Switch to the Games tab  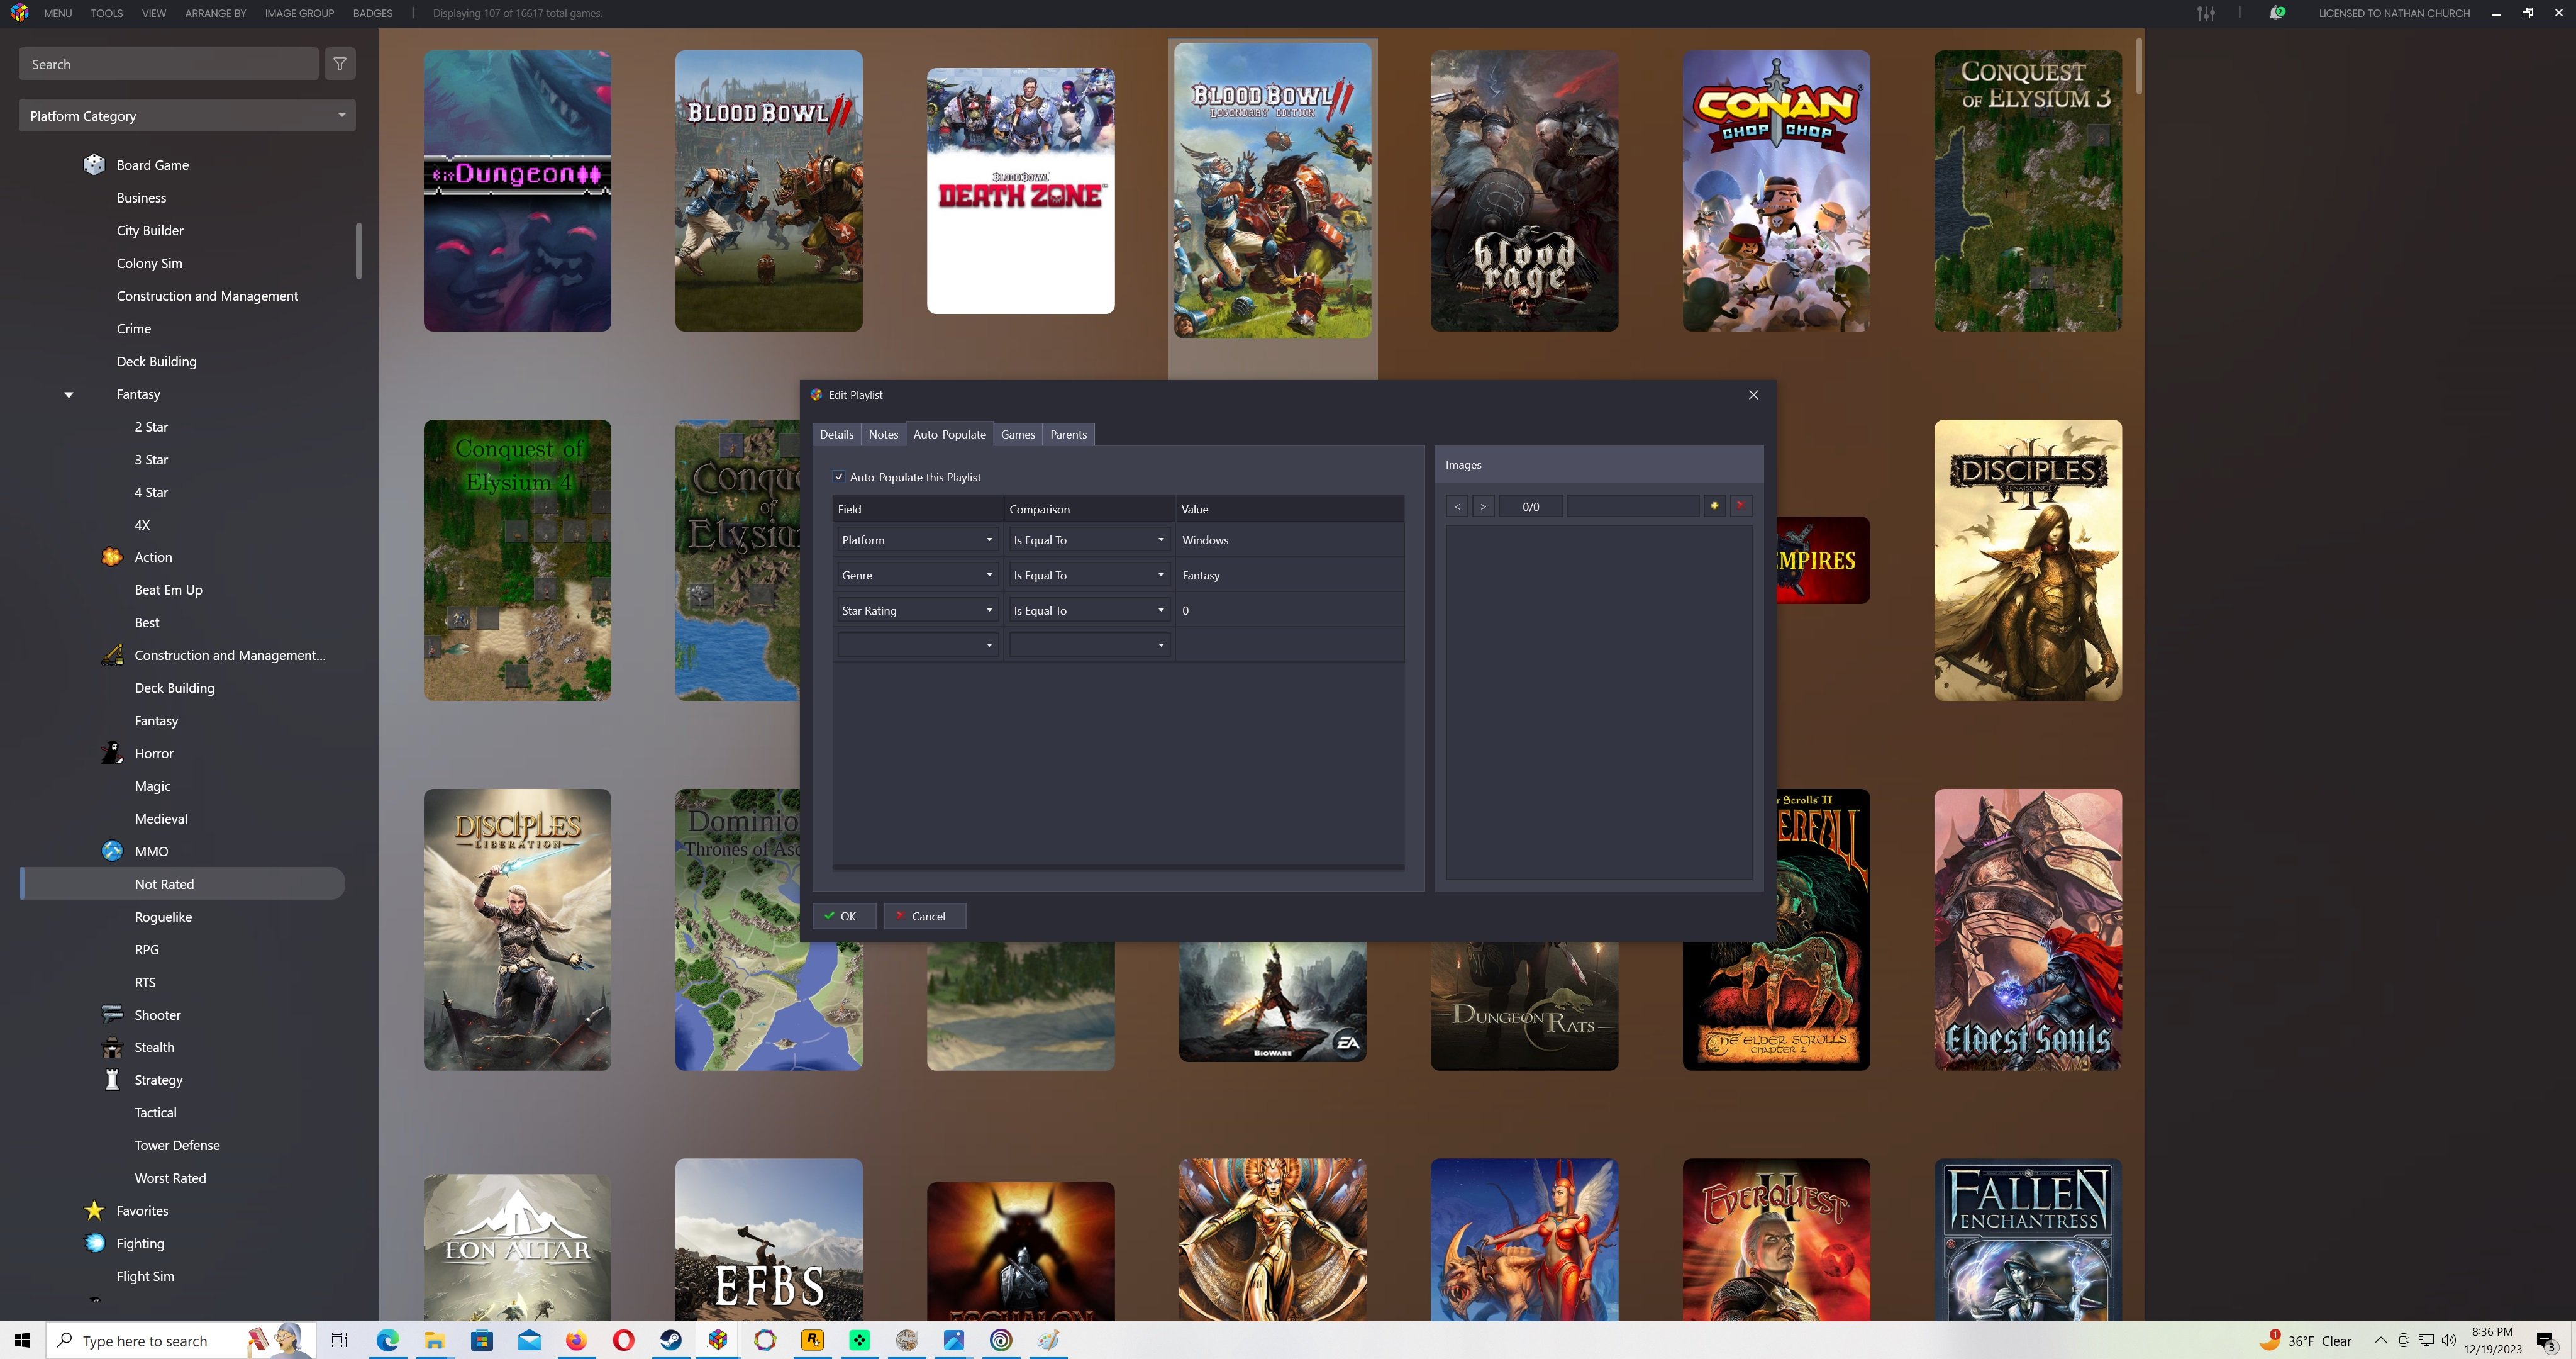(1017, 434)
